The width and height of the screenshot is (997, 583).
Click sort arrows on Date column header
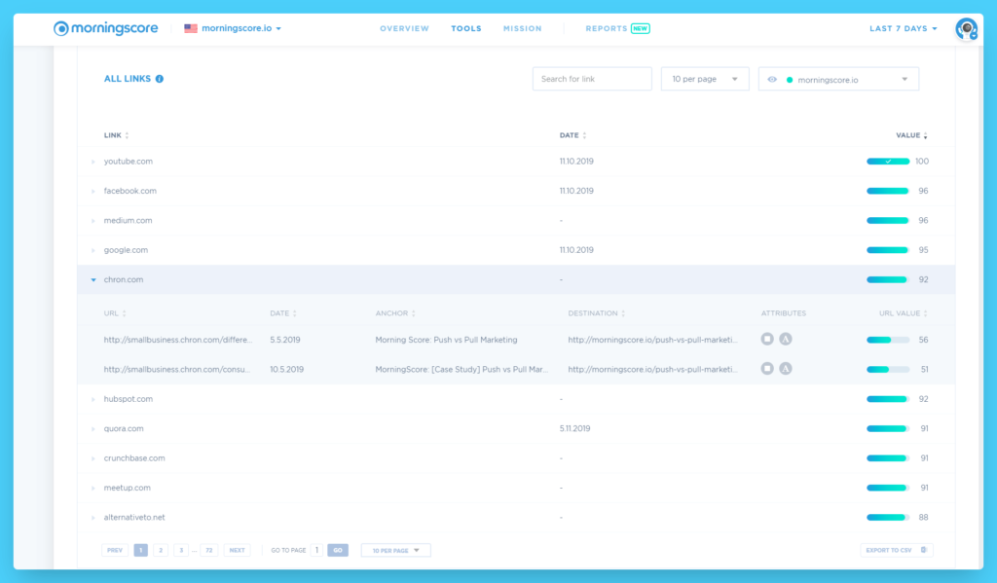(x=584, y=135)
